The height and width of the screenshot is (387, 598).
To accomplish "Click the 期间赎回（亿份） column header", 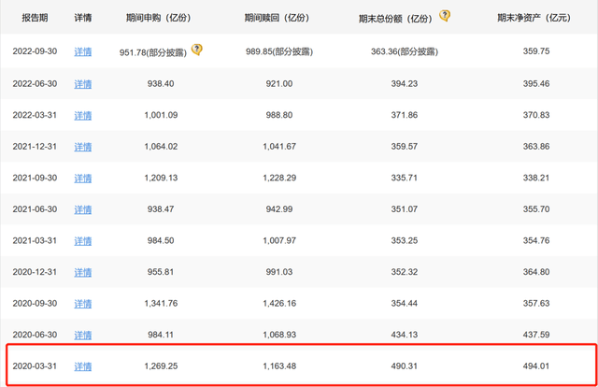I will [277, 18].
